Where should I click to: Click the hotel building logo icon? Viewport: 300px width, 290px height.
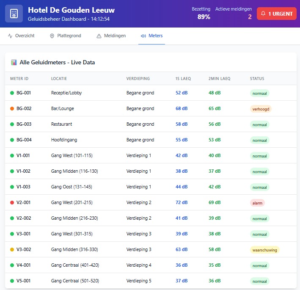[x=14, y=14]
